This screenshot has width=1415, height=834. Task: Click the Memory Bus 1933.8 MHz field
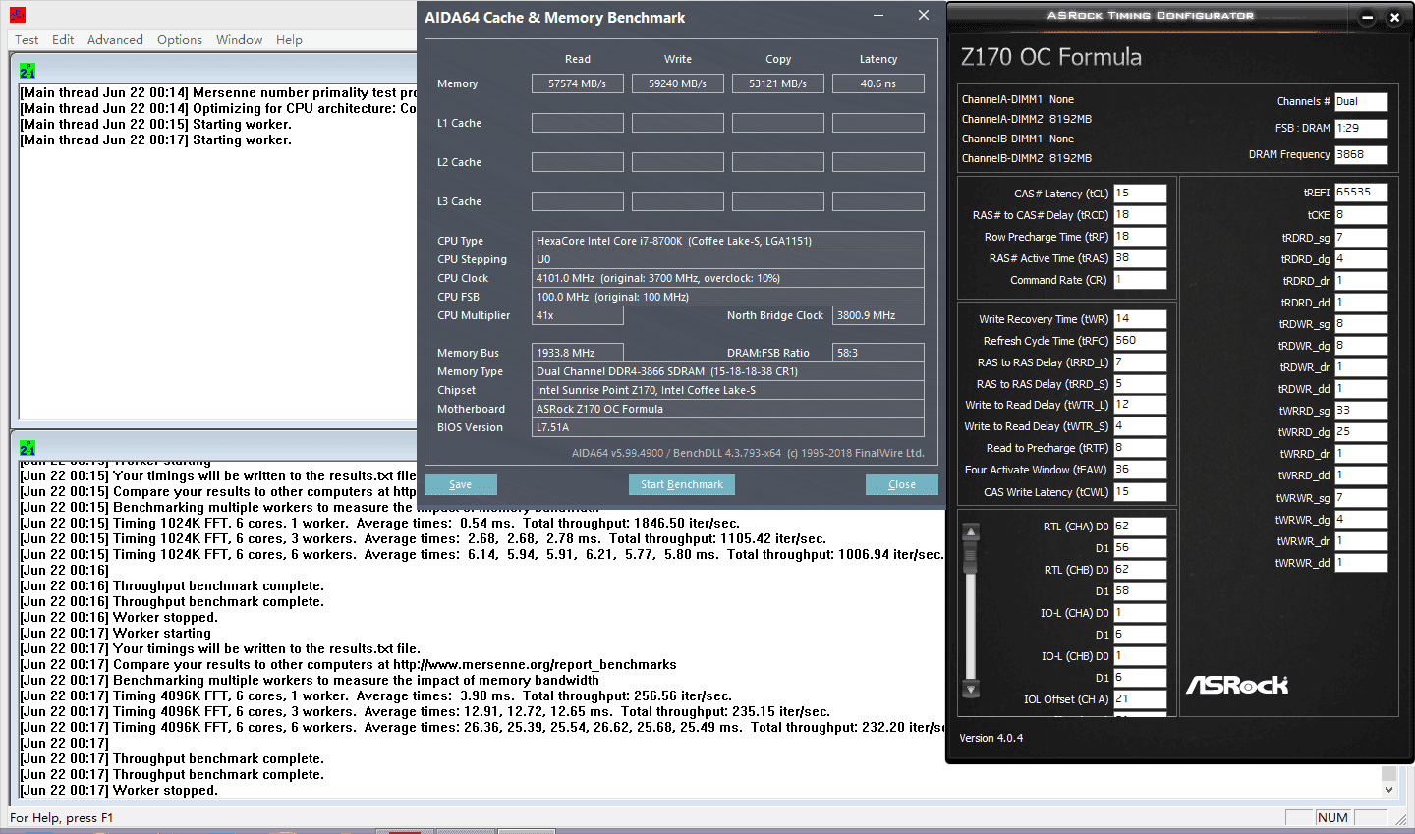pos(578,353)
